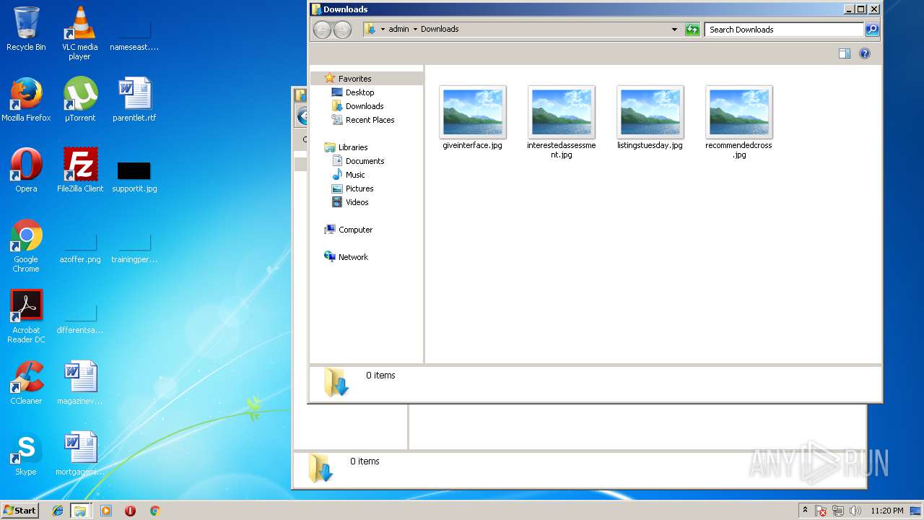Open Videos library

point(357,202)
